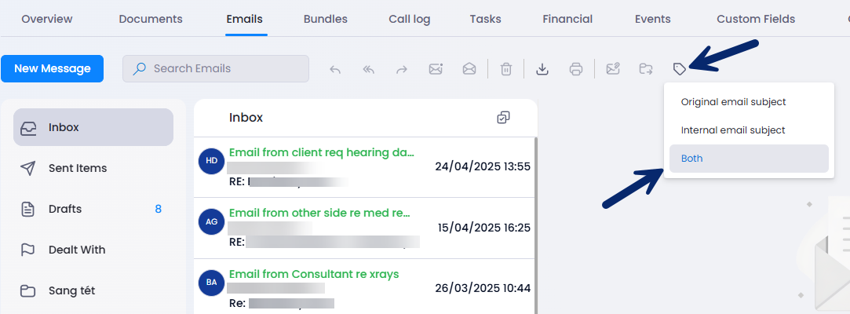Click the Reply All double-arrow icon
850x314 pixels.
(369, 69)
